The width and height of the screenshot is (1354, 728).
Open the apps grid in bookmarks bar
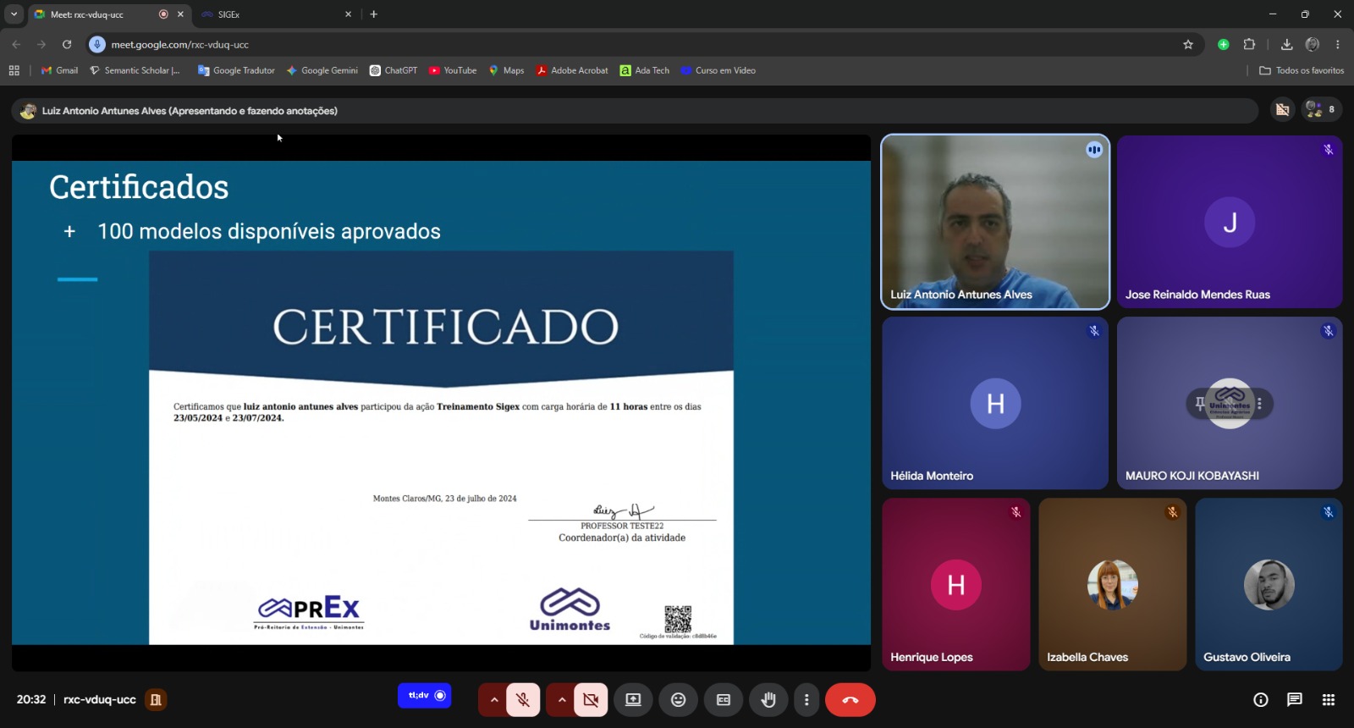(x=14, y=71)
